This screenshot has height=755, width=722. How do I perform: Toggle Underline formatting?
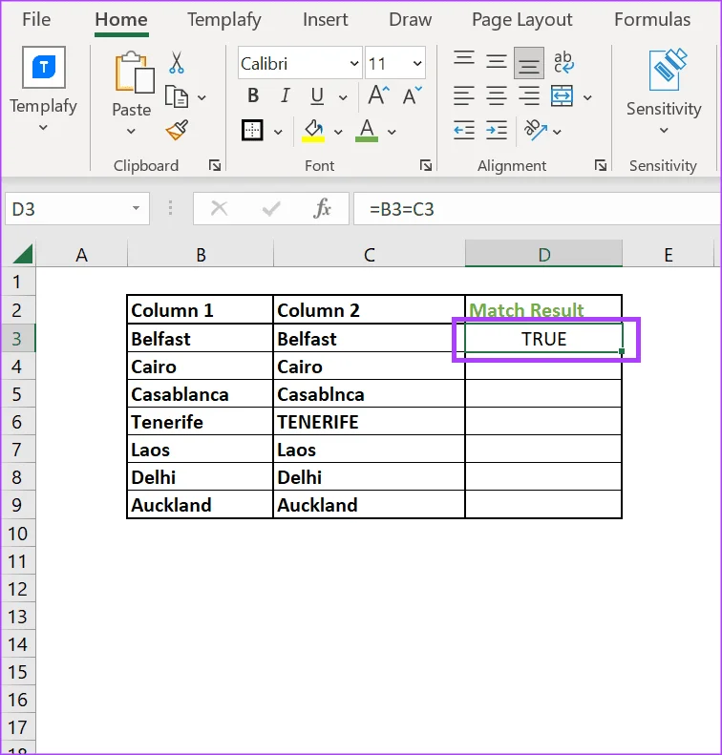[x=317, y=95]
